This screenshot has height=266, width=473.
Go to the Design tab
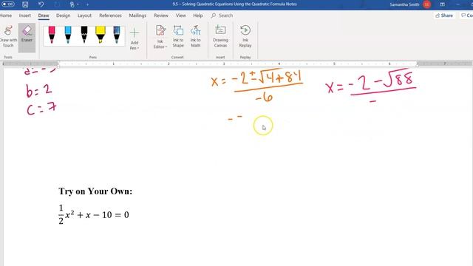[x=63, y=16]
